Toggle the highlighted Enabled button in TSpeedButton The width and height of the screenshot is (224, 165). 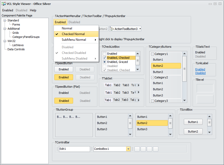[x=64, y=77]
